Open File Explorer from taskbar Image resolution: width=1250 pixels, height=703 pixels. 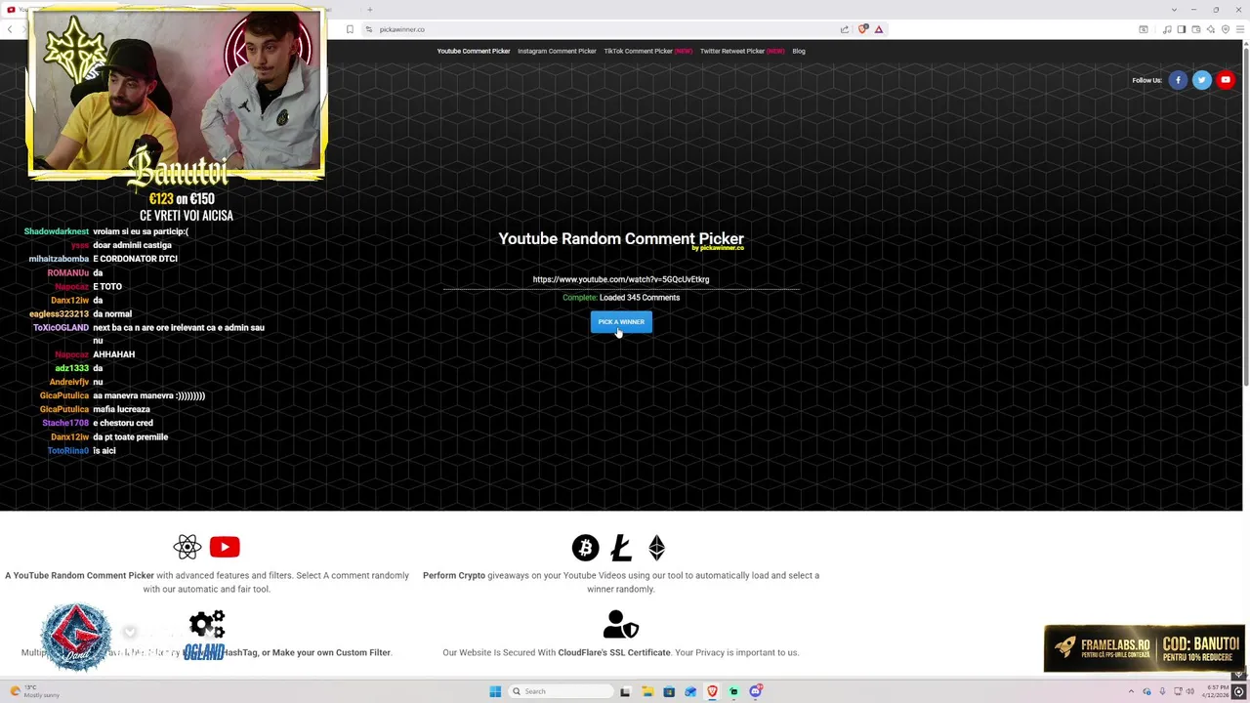(647, 691)
